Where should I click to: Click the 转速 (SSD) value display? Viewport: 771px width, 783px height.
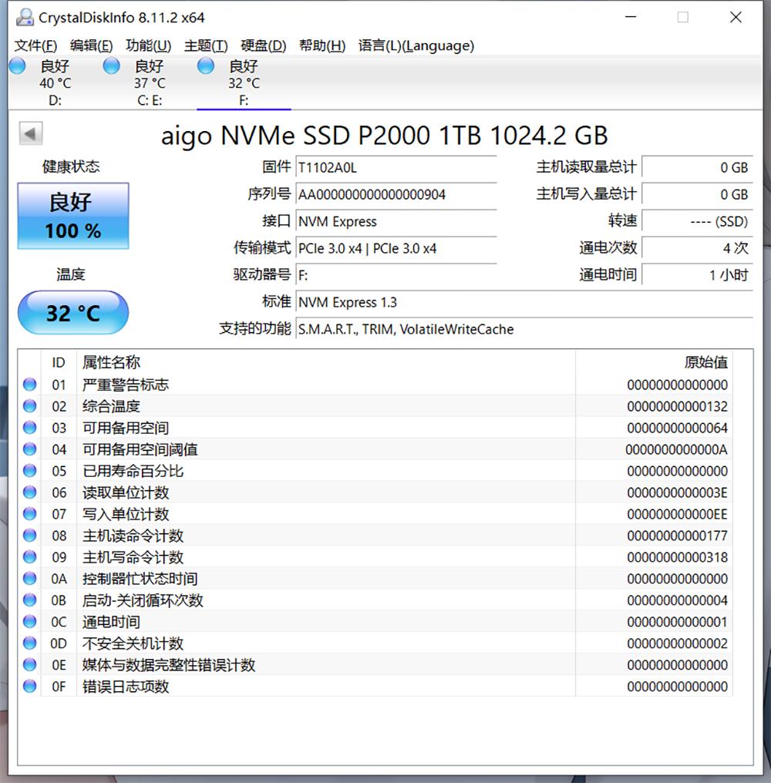point(698,221)
